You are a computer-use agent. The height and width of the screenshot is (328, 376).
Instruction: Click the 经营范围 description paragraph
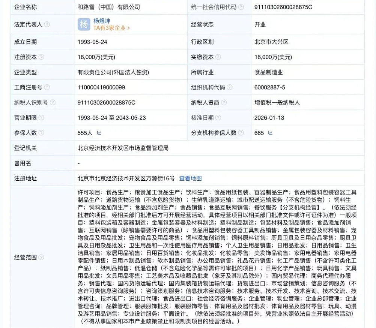pyautogui.click(x=217, y=257)
